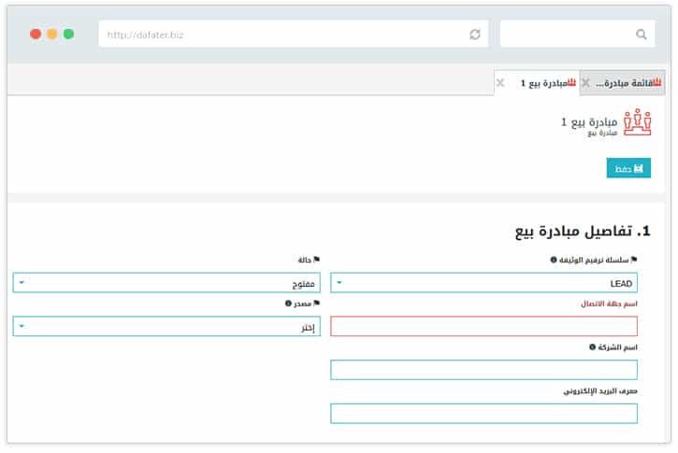Screen dimensions: 678x453
Task: Click info icon beside مصدر label
Action: [288, 304]
